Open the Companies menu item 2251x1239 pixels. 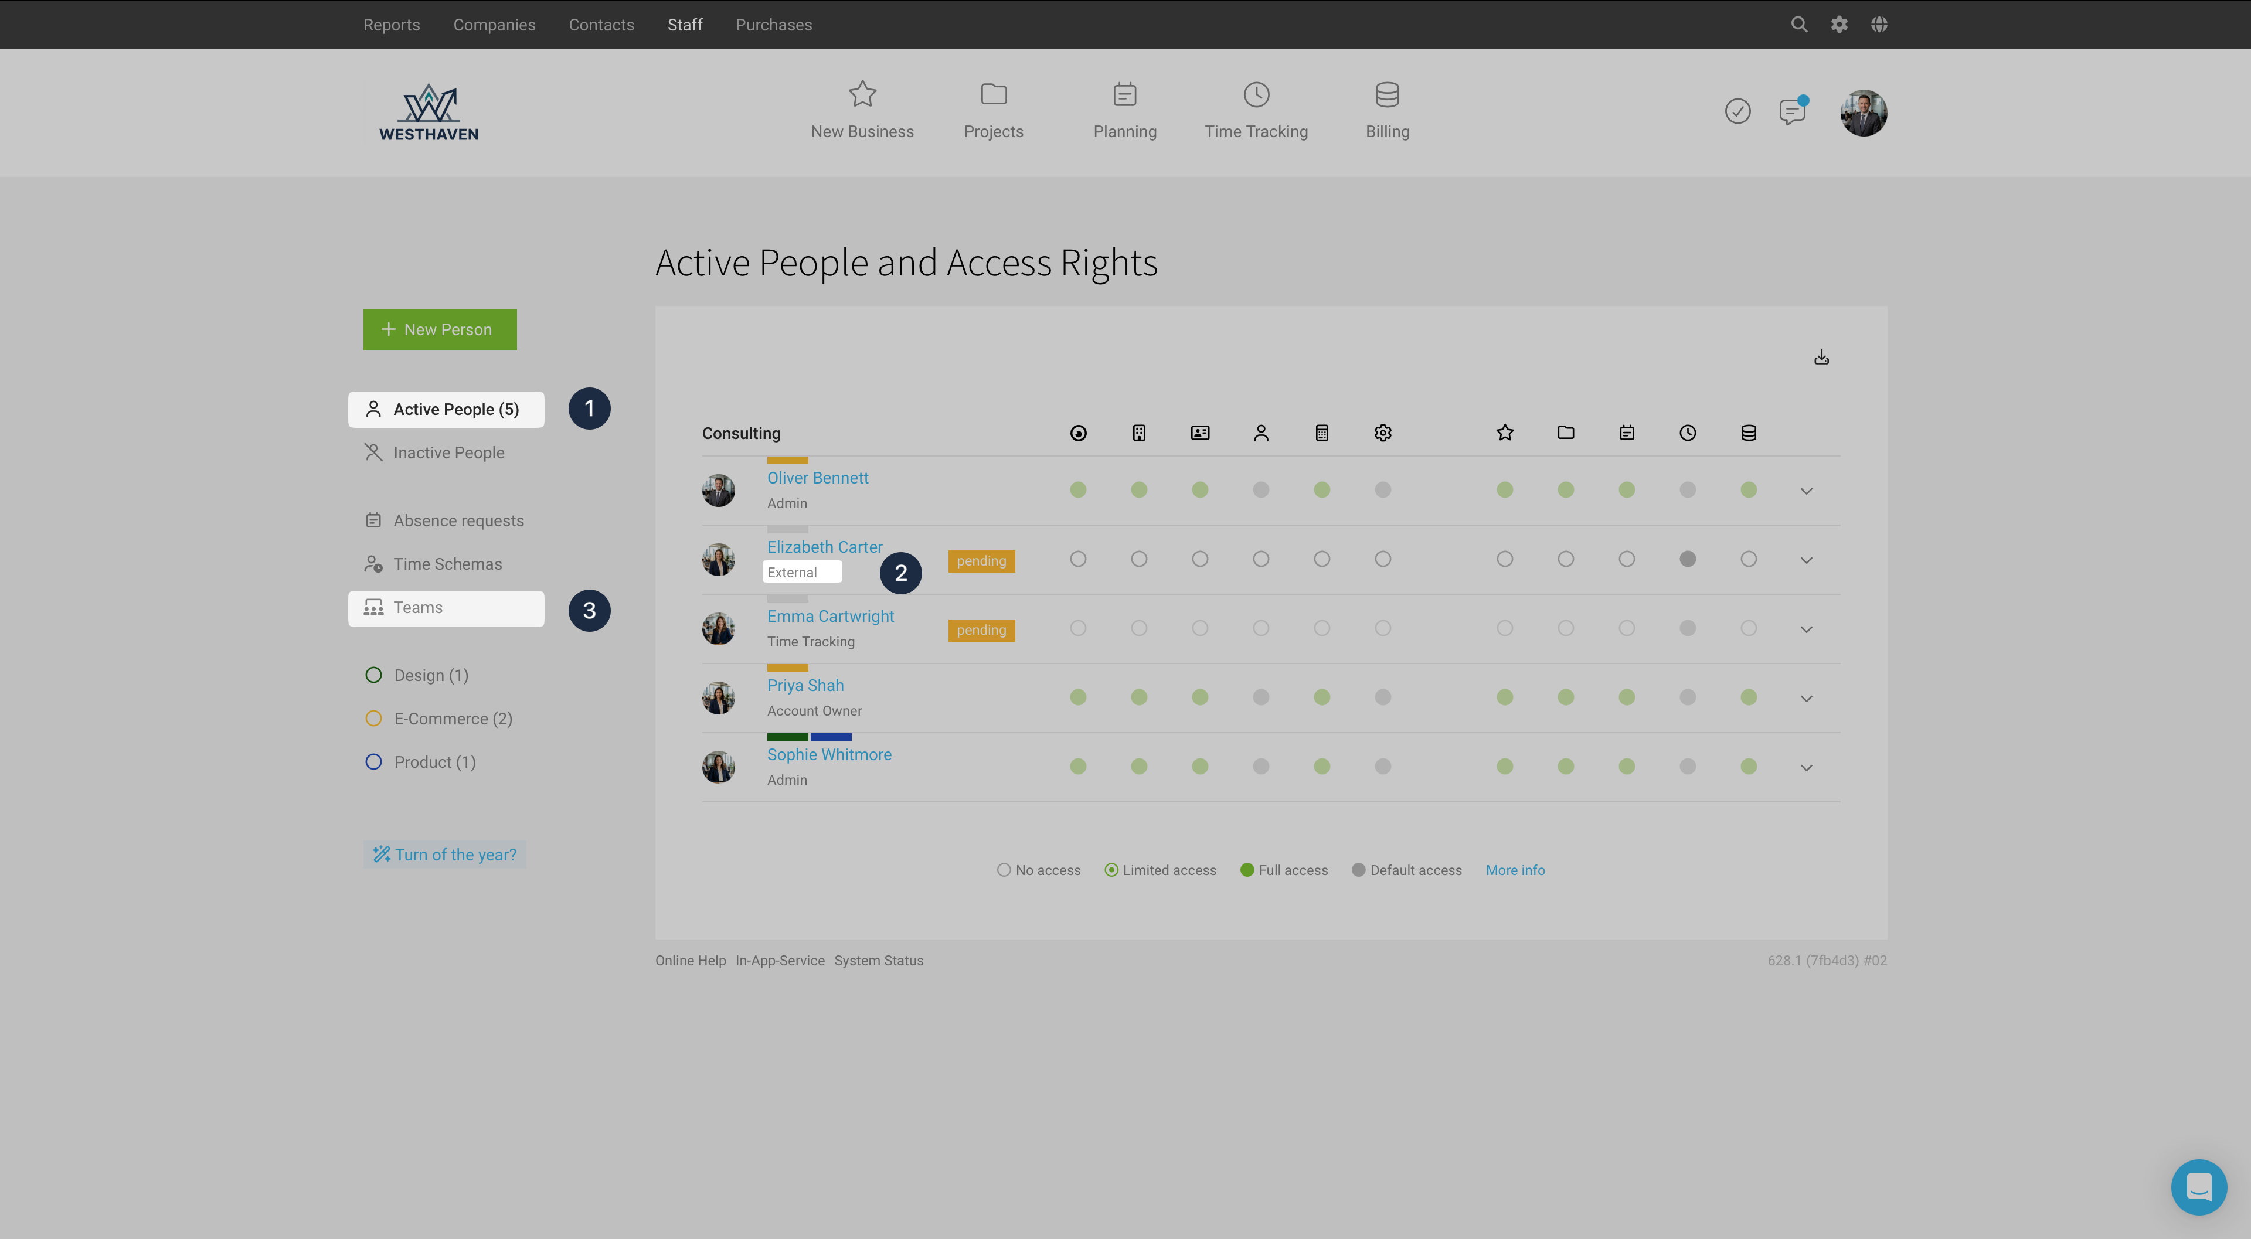[x=494, y=25]
